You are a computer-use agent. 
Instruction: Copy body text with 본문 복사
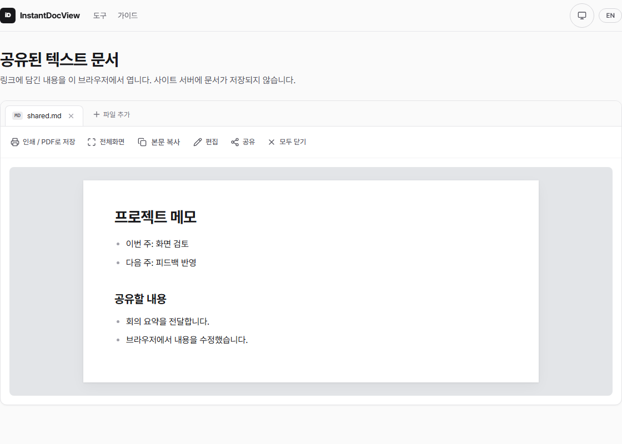point(159,142)
